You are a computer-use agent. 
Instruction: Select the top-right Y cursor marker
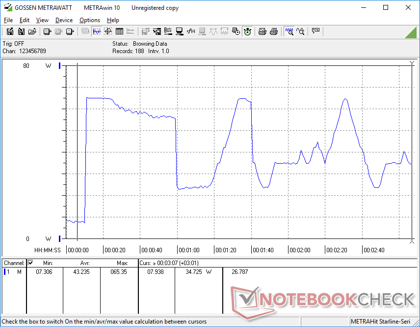412,63
